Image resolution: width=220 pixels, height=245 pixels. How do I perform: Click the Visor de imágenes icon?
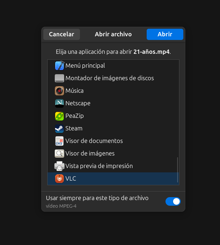(x=59, y=154)
